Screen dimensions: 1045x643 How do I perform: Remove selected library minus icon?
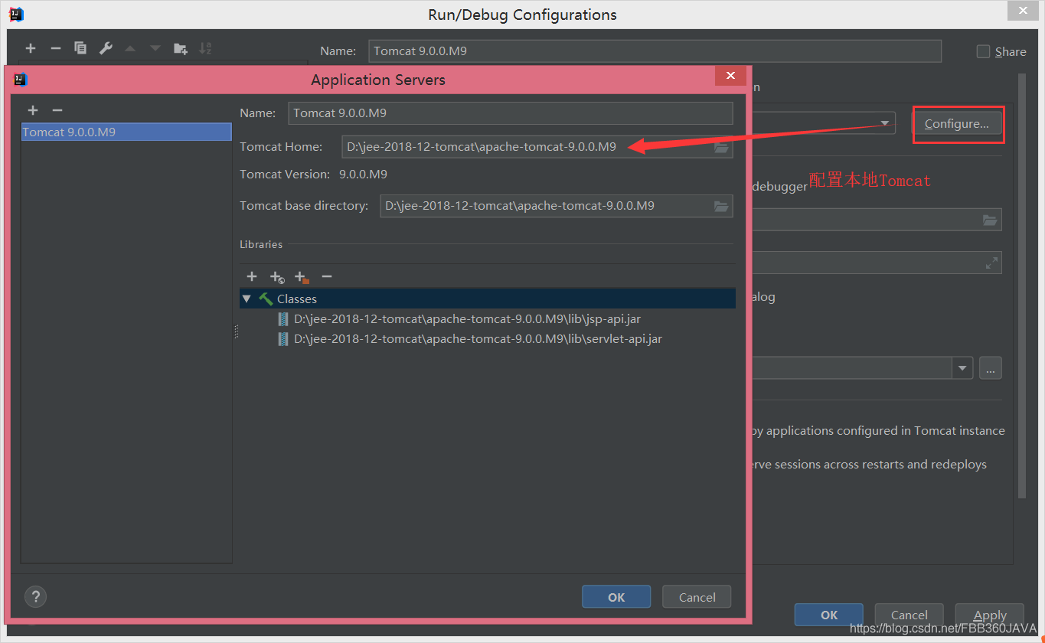(327, 276)
